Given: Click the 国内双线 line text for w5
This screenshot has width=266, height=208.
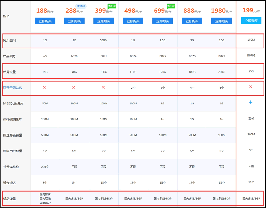Looking at the screenshot, I should click(x=45, y=198).
